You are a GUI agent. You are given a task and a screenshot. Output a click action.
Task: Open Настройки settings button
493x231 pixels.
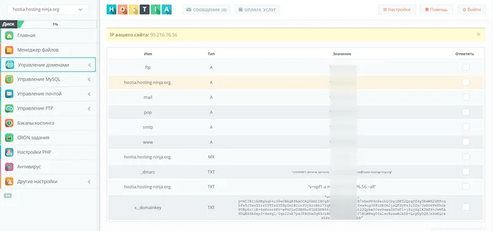click(397, 10)
